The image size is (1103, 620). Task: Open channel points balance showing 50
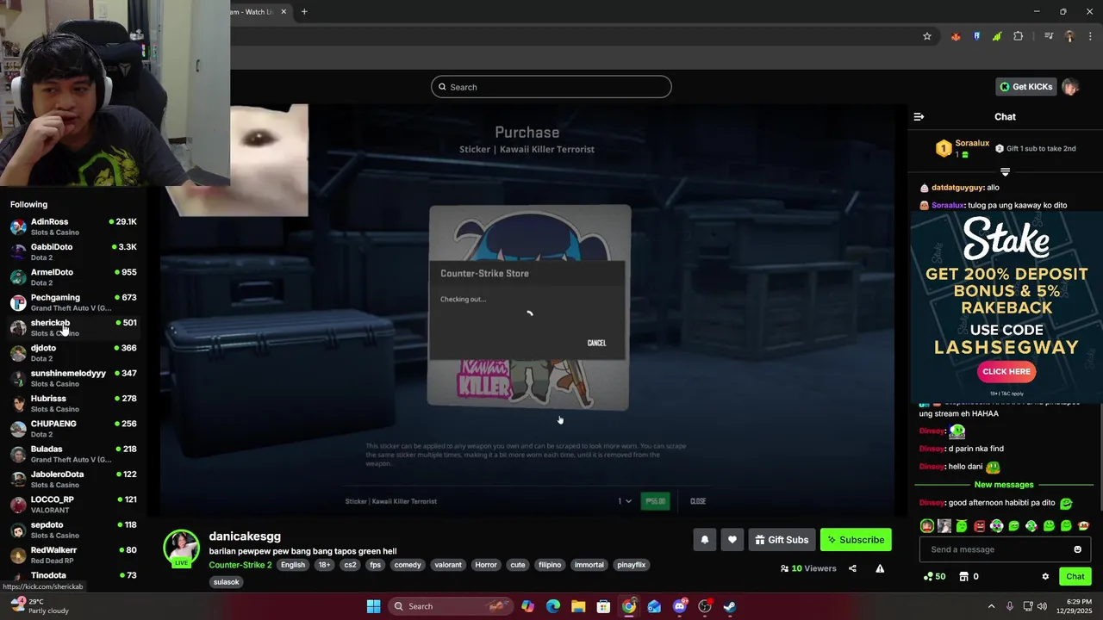(934, 577)
